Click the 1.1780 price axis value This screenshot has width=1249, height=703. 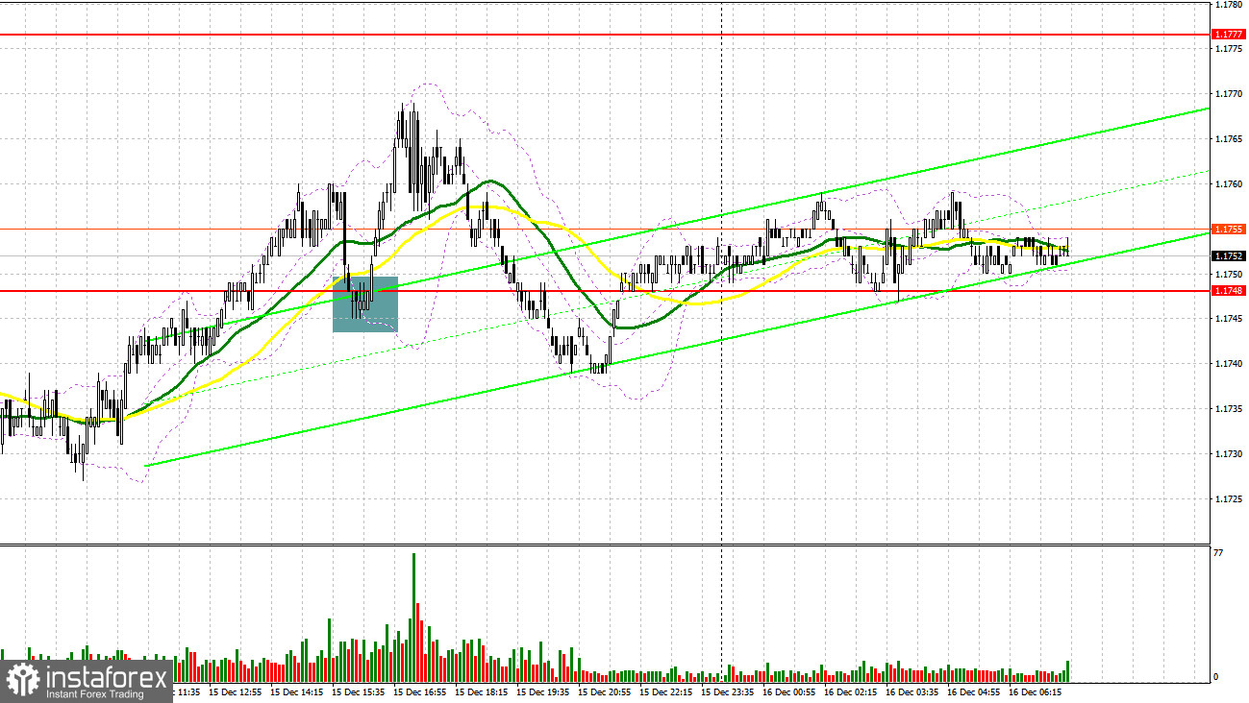(1228, 5)
